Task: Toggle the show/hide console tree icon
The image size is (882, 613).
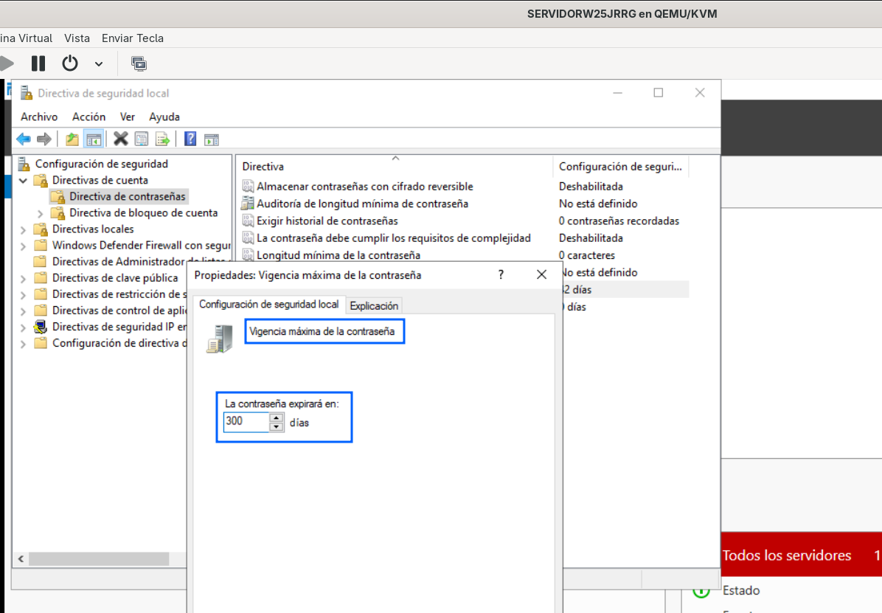Action: click(x=94, y=139)
